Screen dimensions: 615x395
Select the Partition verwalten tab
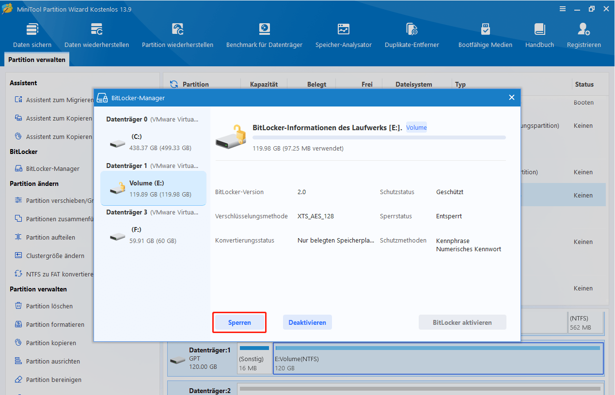point(37,60)
